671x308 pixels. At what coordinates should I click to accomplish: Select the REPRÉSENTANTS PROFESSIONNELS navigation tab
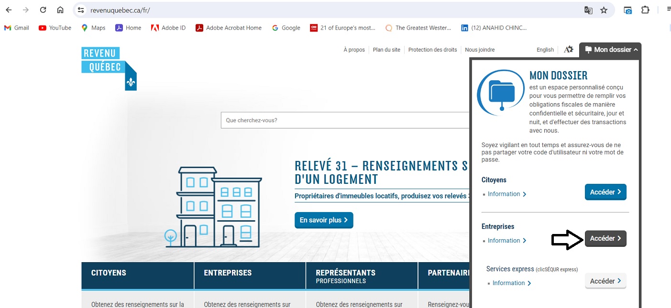(x=362, y=276)
